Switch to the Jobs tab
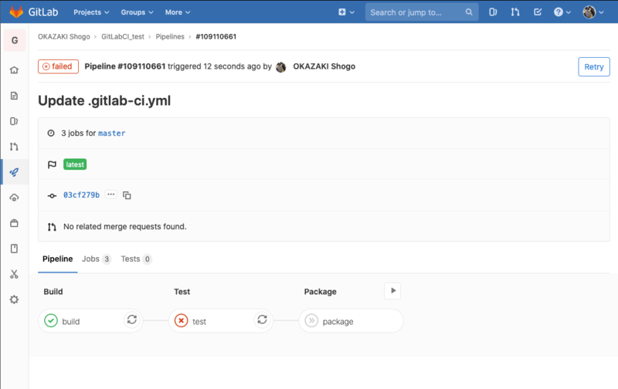618x389 pixels. tap(96, 259)
